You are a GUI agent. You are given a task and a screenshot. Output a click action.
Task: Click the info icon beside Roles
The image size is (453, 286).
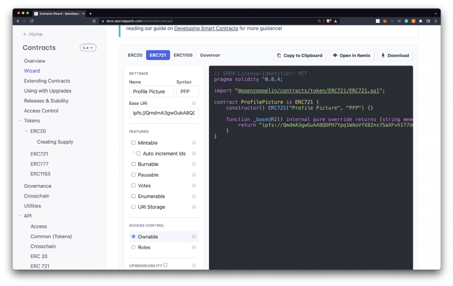point(194,247)
